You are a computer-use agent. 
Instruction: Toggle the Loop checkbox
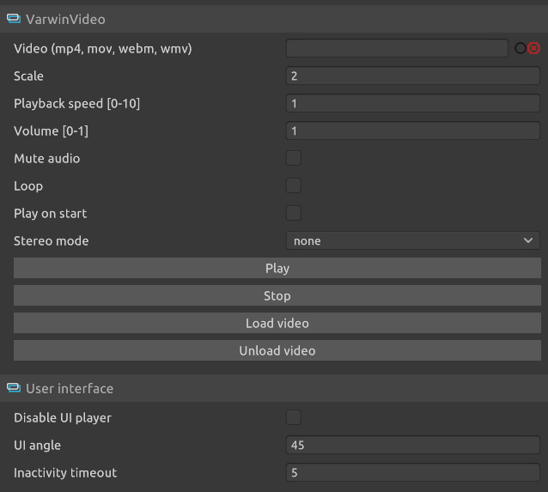coord(294,185)
